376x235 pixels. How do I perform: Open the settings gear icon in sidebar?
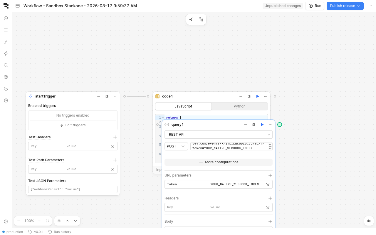click(6, 100)
